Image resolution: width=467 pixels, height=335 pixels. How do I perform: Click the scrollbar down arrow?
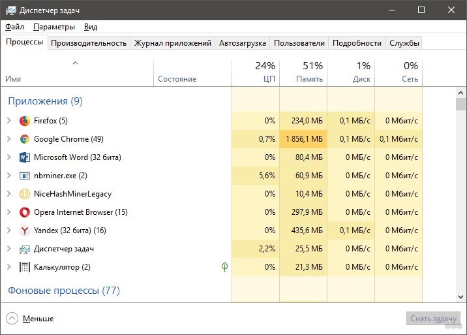click(460, 297)
